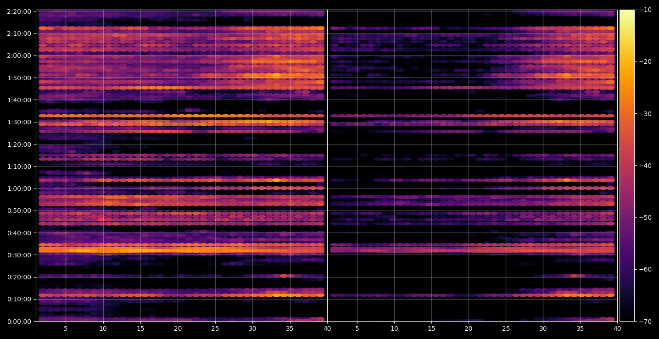659x339 pixels.
Task: Click x-axis label 15 of right heatmap
Action: coord(431,328)
